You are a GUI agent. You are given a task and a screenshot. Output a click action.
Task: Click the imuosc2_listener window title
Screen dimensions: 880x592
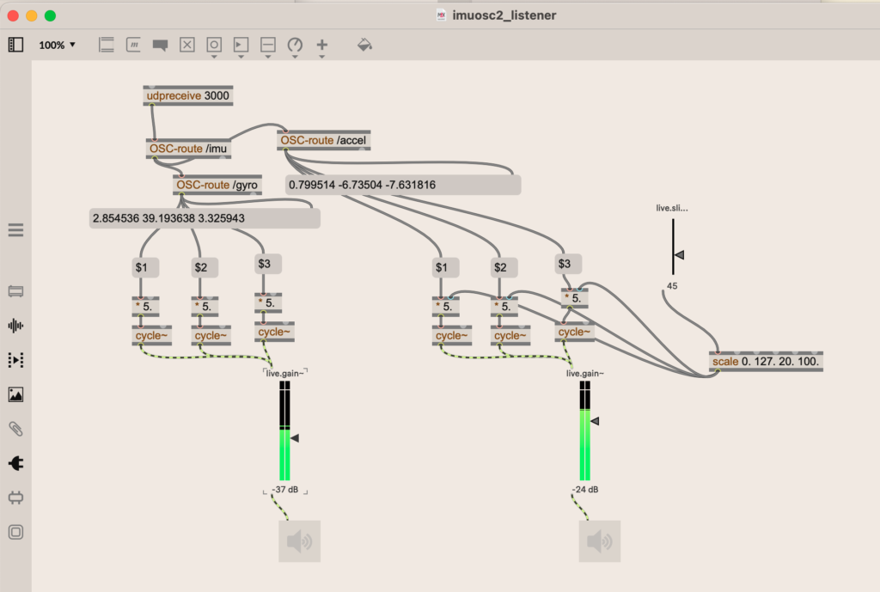504,15
